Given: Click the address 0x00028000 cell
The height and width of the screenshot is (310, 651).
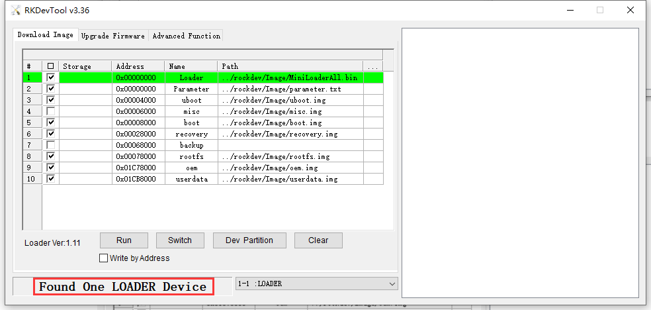Looking at the screenshot, I should (x=138, y=134).
